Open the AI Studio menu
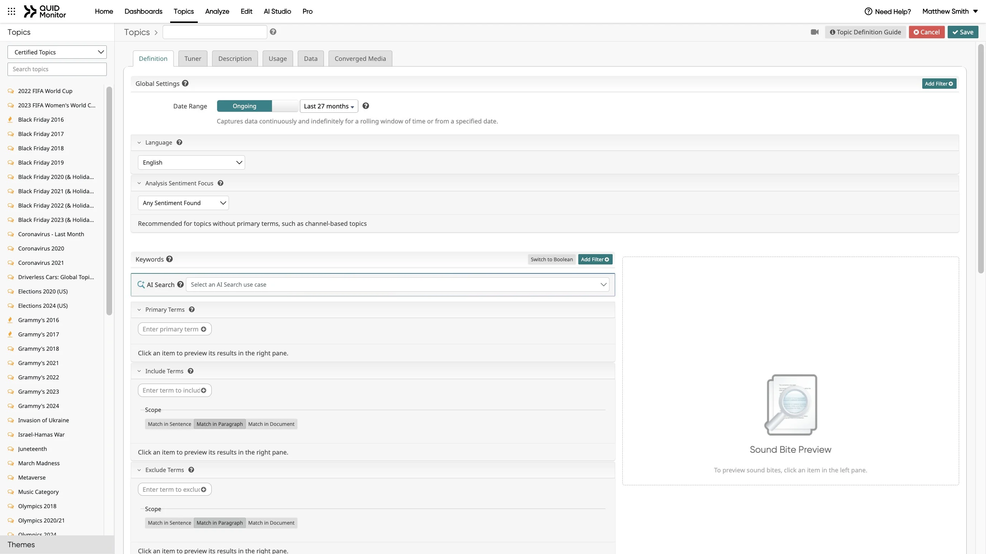 tap(277, 11)
